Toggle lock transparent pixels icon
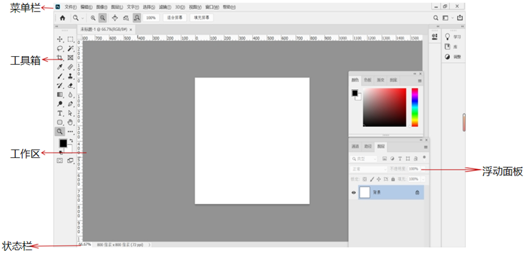The image size is (528, 258). click(364, 179)
